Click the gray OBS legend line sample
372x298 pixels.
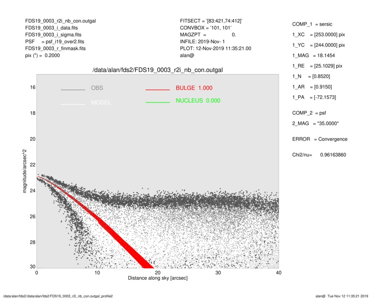click(x=73, y=90)
